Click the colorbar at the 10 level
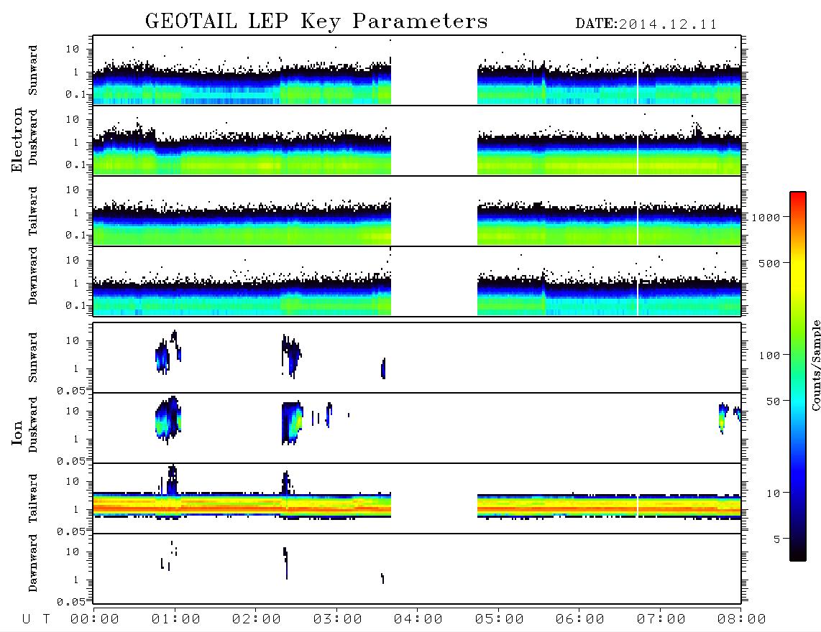The height and width of the screenshot is (632, 821). (798, 493)
